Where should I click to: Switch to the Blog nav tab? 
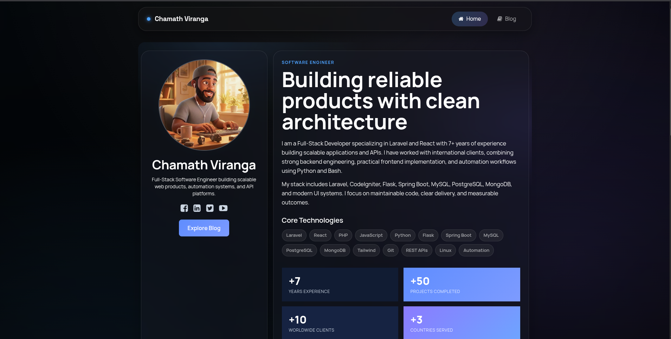point(507,19)
